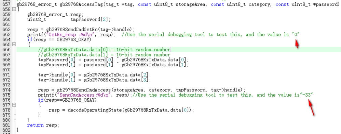Collapse the inner if-block fold at line 677
This screenshot has height=134, width=341.
click(x=14, y=105)
